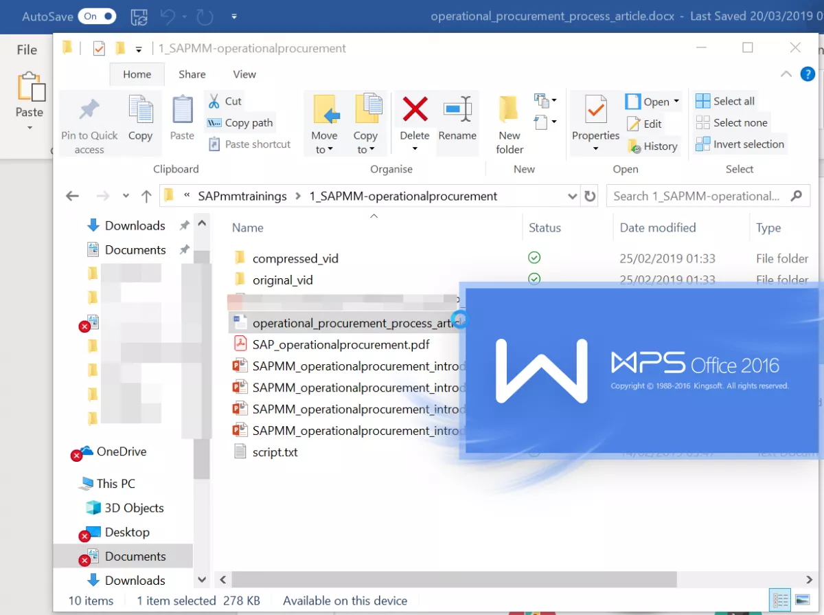The width and height of the screenshot is (824, 615).
Task: Click Select none
Action: (731, 122)
